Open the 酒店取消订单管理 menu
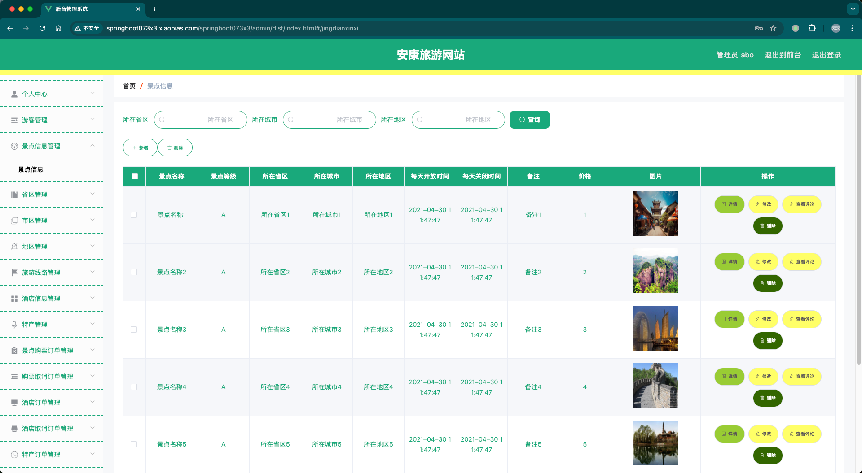 (x=52, y=429)
